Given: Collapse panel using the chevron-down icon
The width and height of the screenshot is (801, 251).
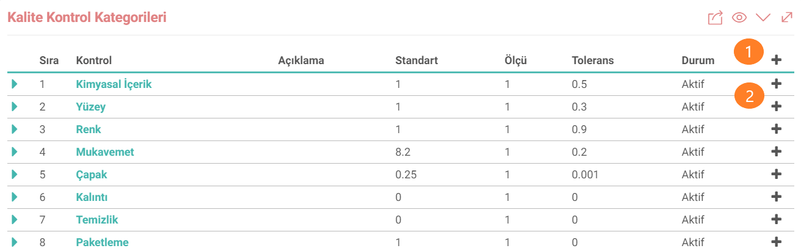Looking at the screenshot, I should click(x=763, y=18).
